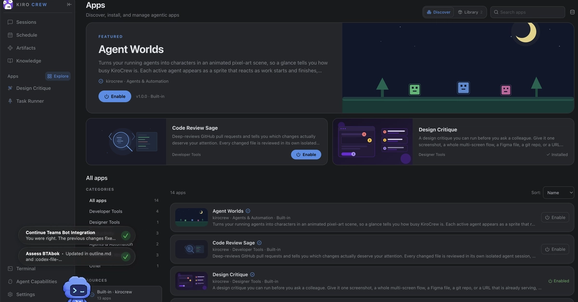578x302 pixels.
Task: Click the search magnifier icon
Action: [497, 12]
